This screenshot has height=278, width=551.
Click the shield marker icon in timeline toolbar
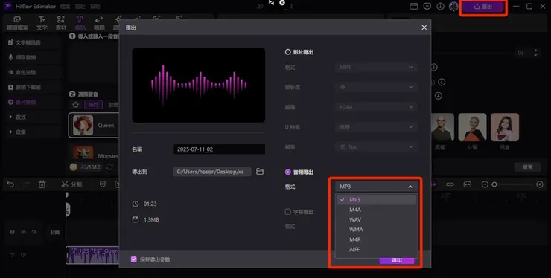103,184
